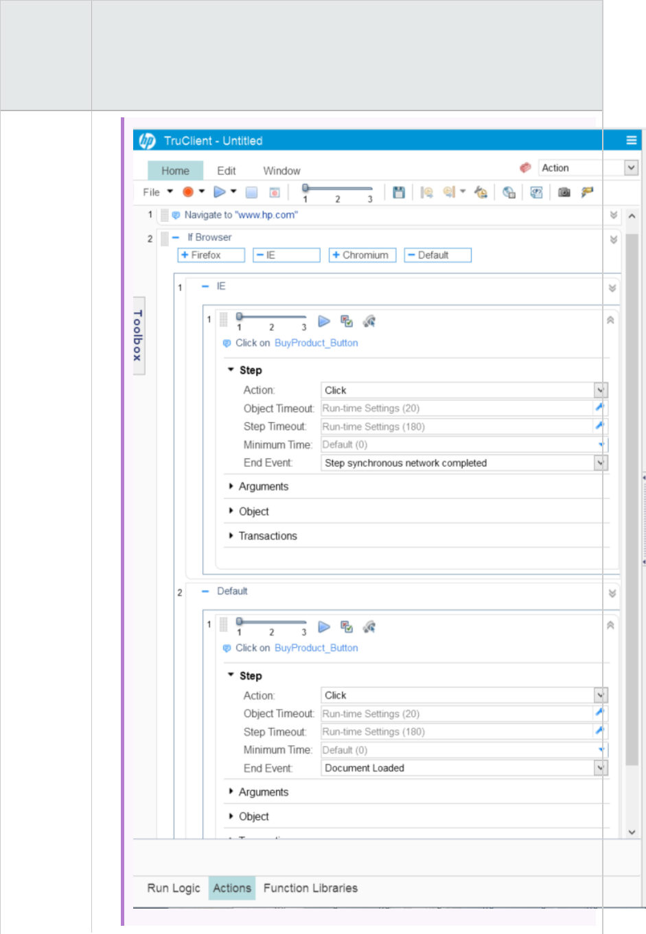The height and width of the screenshot is (934, 646).
Task: Click the yellow flag icon in toolbar
Action: click(x=587, y=192)
